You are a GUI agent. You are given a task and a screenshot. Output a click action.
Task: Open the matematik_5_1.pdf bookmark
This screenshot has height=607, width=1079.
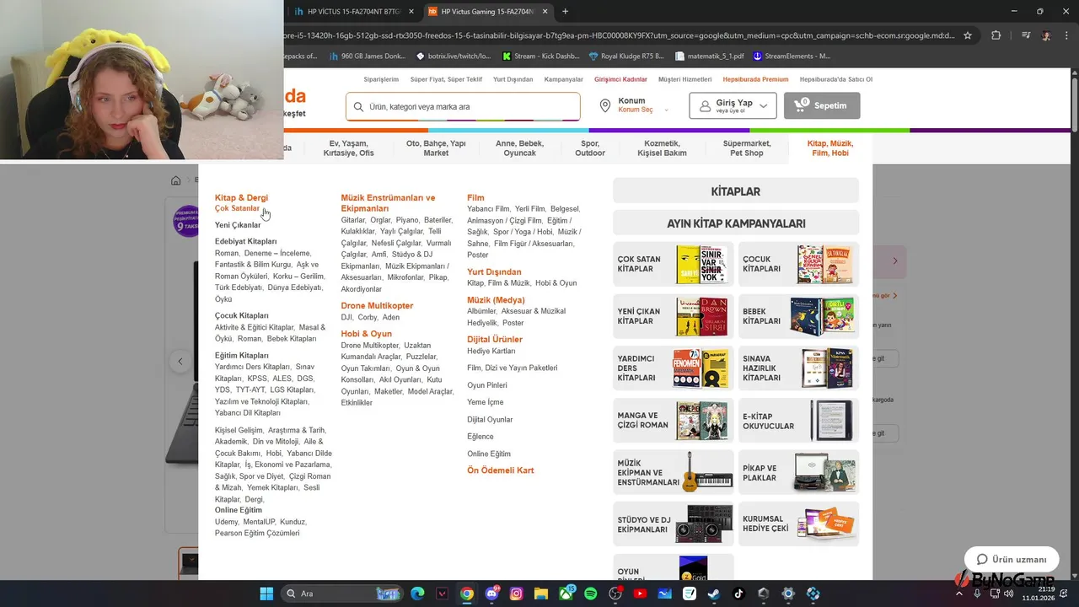(711, 56)
